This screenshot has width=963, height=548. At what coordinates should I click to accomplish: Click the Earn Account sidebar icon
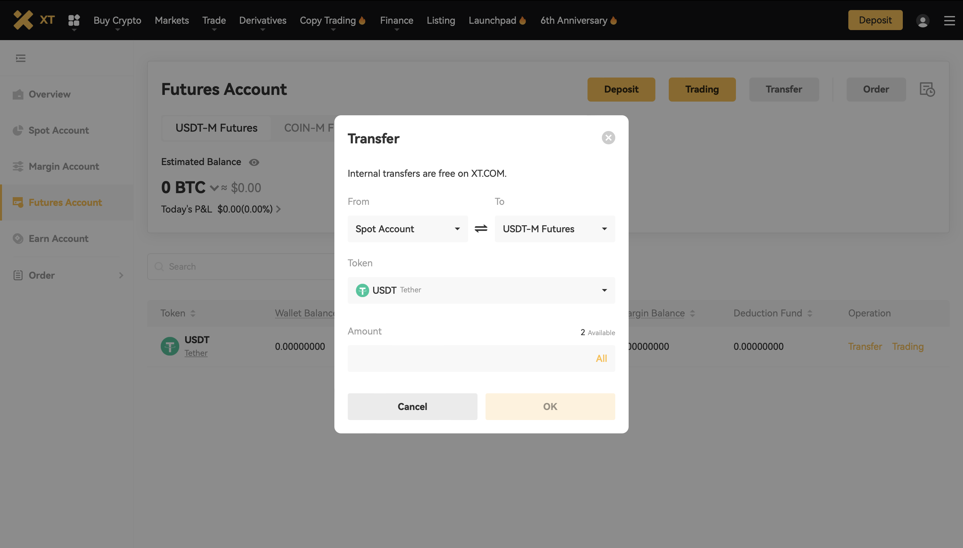(x=18, y=239)
